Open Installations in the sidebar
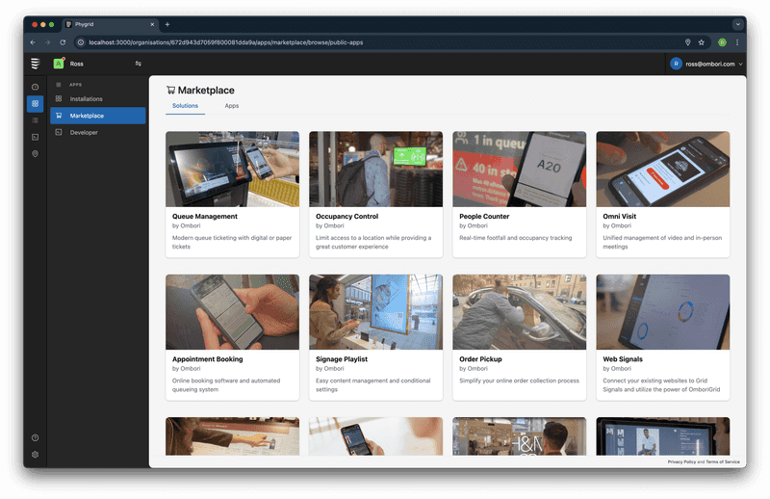 point(87,99)
